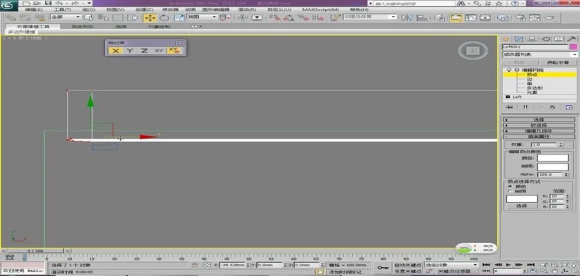The image size is (580, 276).
Task: Open the Layer Manager
Action: click(x=439, y=18)
